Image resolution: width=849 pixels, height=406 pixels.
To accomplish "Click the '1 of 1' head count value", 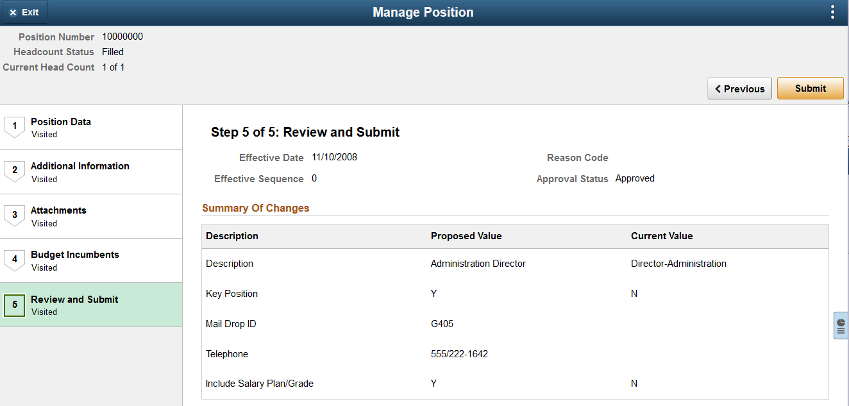I will coord(113,67).
